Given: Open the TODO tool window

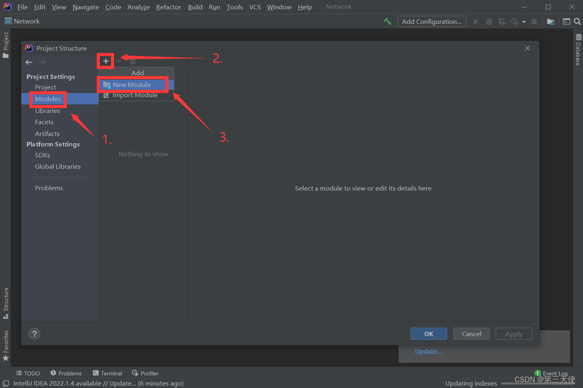Looking at the screenshot, I should [28, 373].
